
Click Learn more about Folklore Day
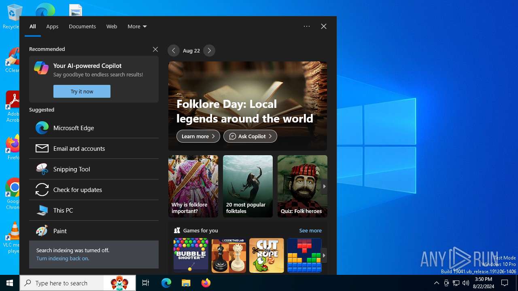coord(198,136)
